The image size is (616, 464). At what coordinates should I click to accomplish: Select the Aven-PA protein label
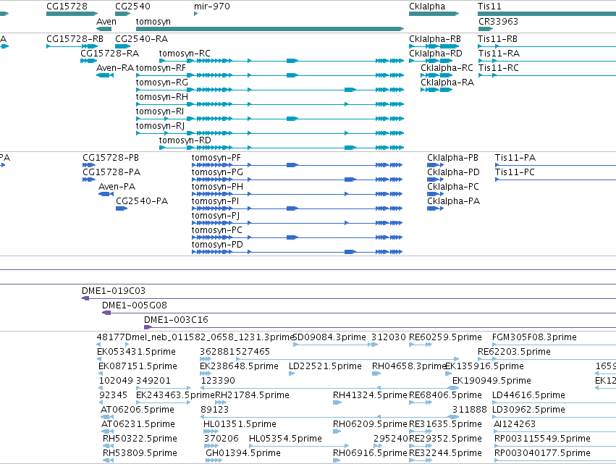[117, 187]
